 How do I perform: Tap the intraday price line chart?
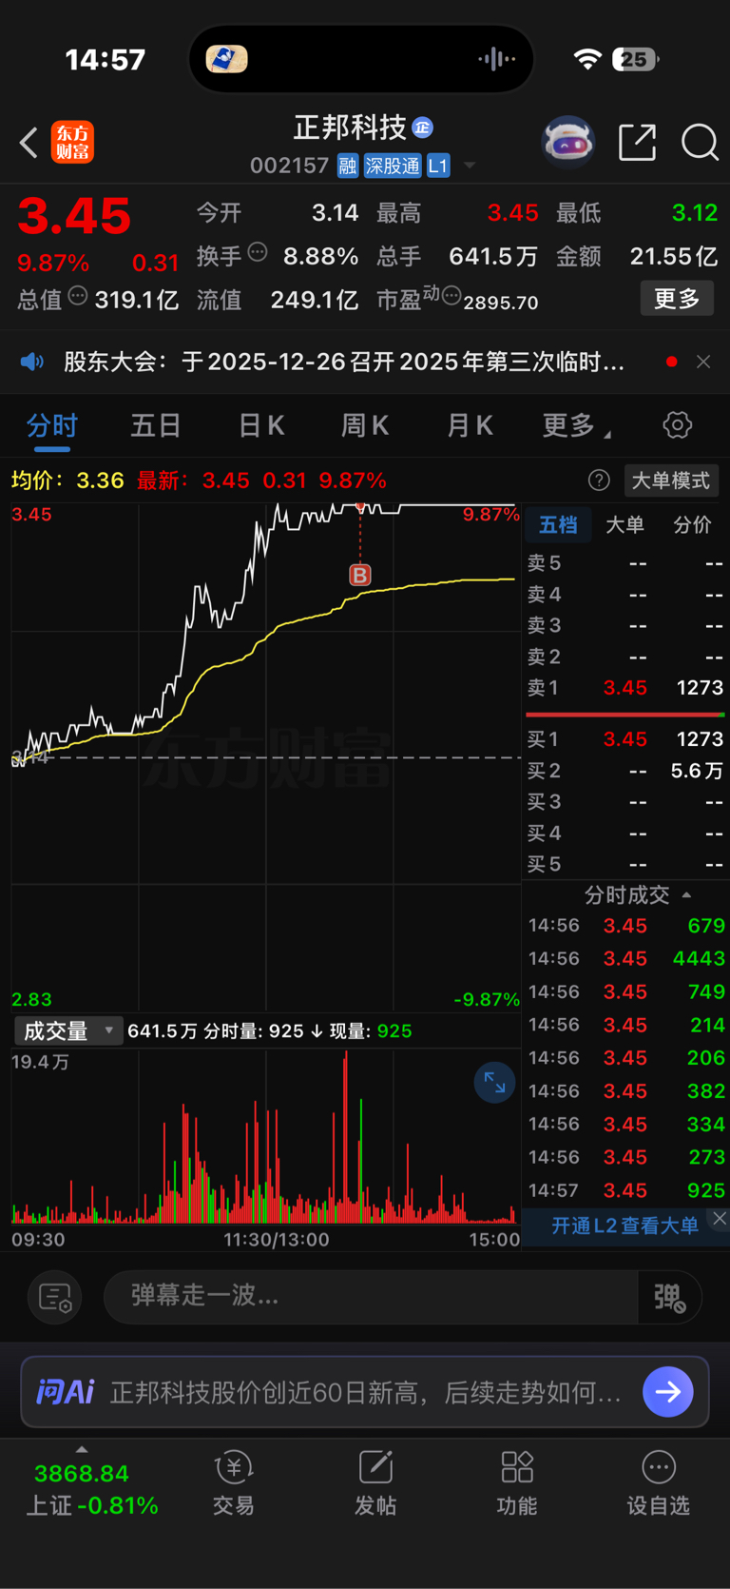(265, 756)
